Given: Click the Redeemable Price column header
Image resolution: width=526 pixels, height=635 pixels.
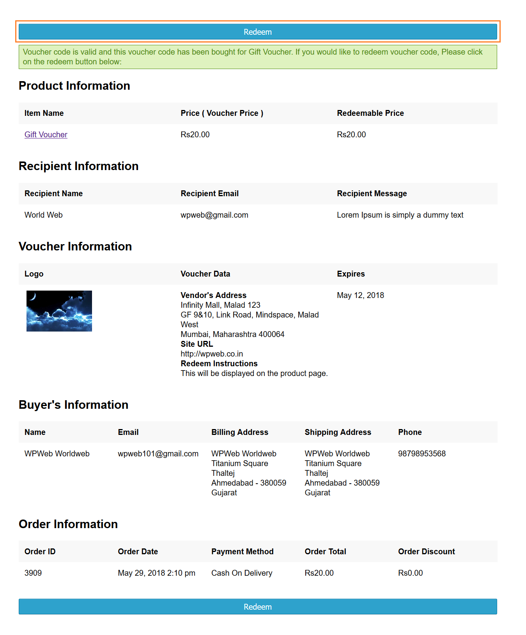Looking at the screenshot, I should (x=370, y=113).
